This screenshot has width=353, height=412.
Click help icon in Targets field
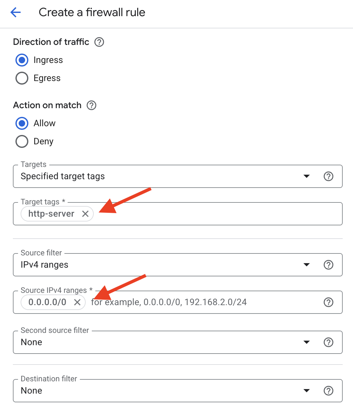(x=328, y=176)
